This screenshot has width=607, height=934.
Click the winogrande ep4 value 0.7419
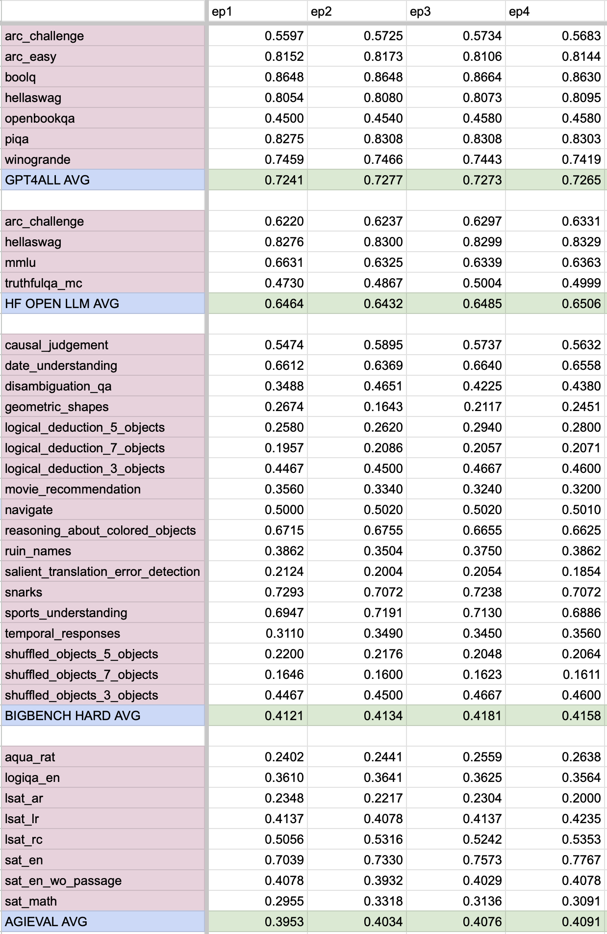tap(555, 159)
